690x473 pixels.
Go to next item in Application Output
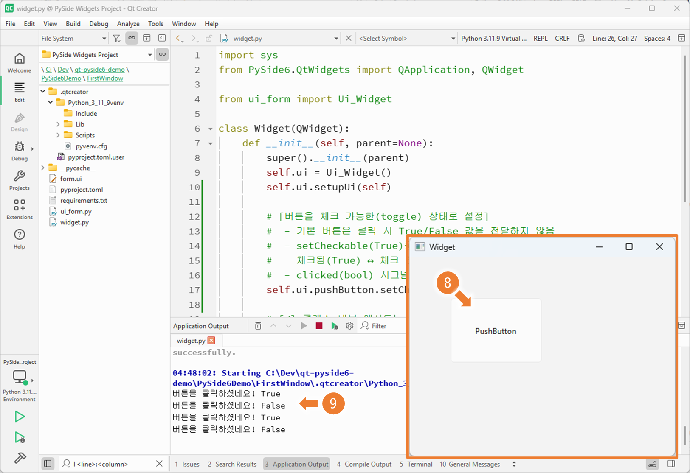289,326
